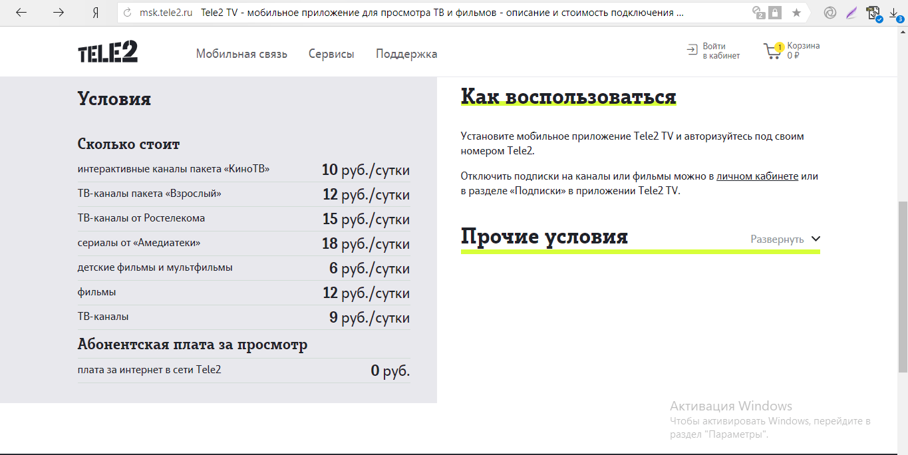Screen dimensions: 908x455
Task: Reload the page with the refresh icon
Action: point(128,13)
